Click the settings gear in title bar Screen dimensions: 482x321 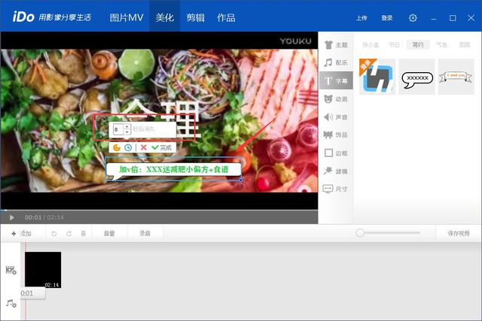(x=413, y=17)
